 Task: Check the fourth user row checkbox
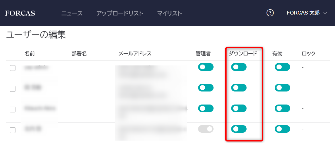coord(12,130)
